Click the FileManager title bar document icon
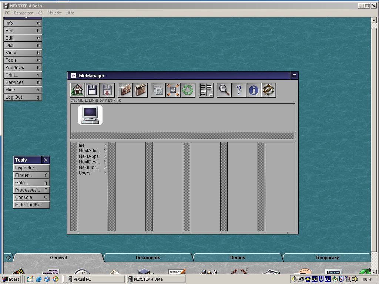The image size is (379, 284). point(73,75)
